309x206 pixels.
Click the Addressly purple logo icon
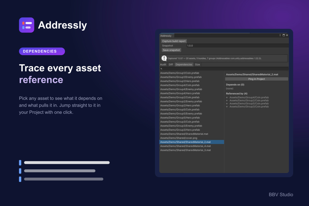click(x=27, y=25)
